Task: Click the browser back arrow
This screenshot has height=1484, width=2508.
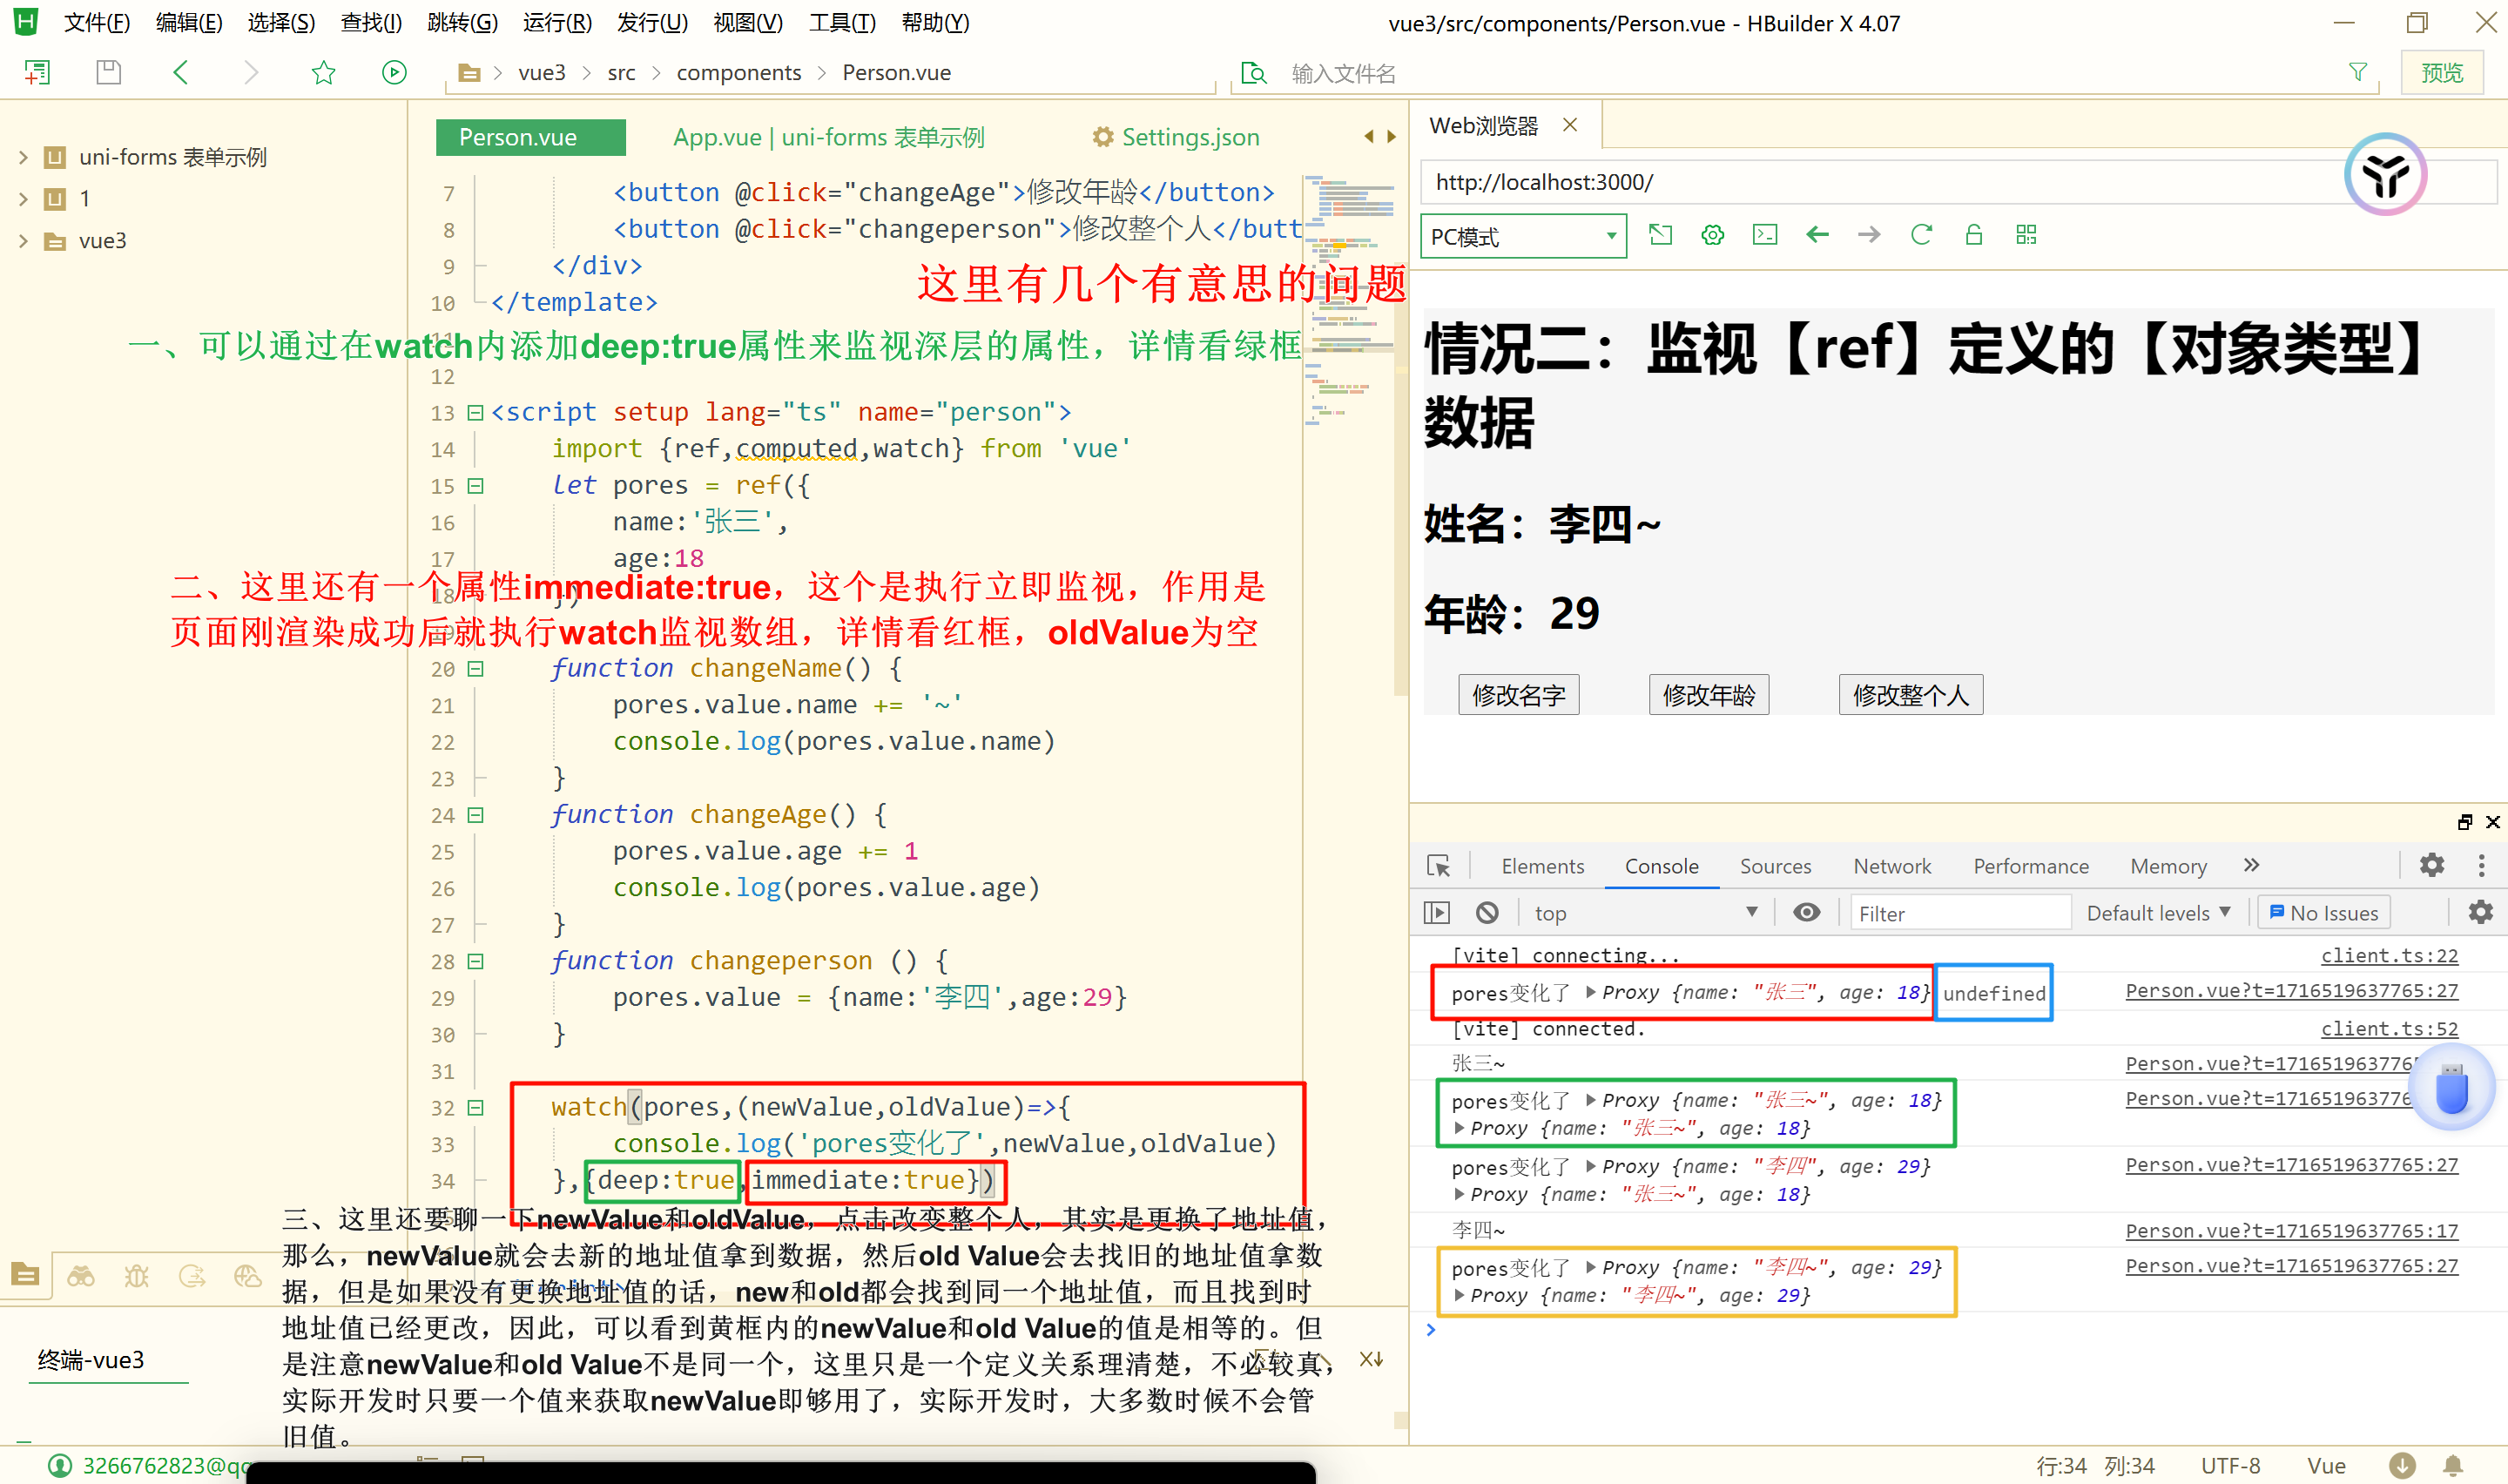Action: [x=1817, y=235]
